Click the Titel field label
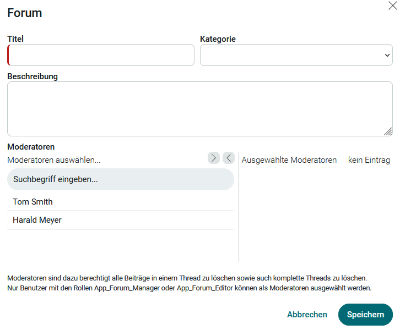Image resolution: width=400 pixels, height=330 pixels. tap(15, 39)
